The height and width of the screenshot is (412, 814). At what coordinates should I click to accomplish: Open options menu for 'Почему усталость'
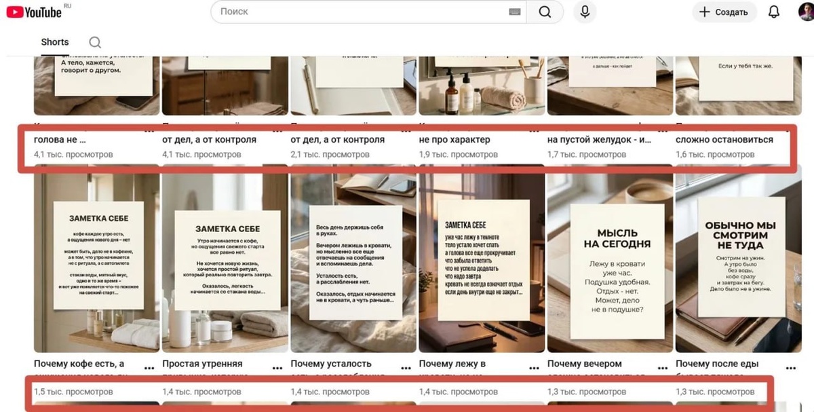(x=404, y=367)
